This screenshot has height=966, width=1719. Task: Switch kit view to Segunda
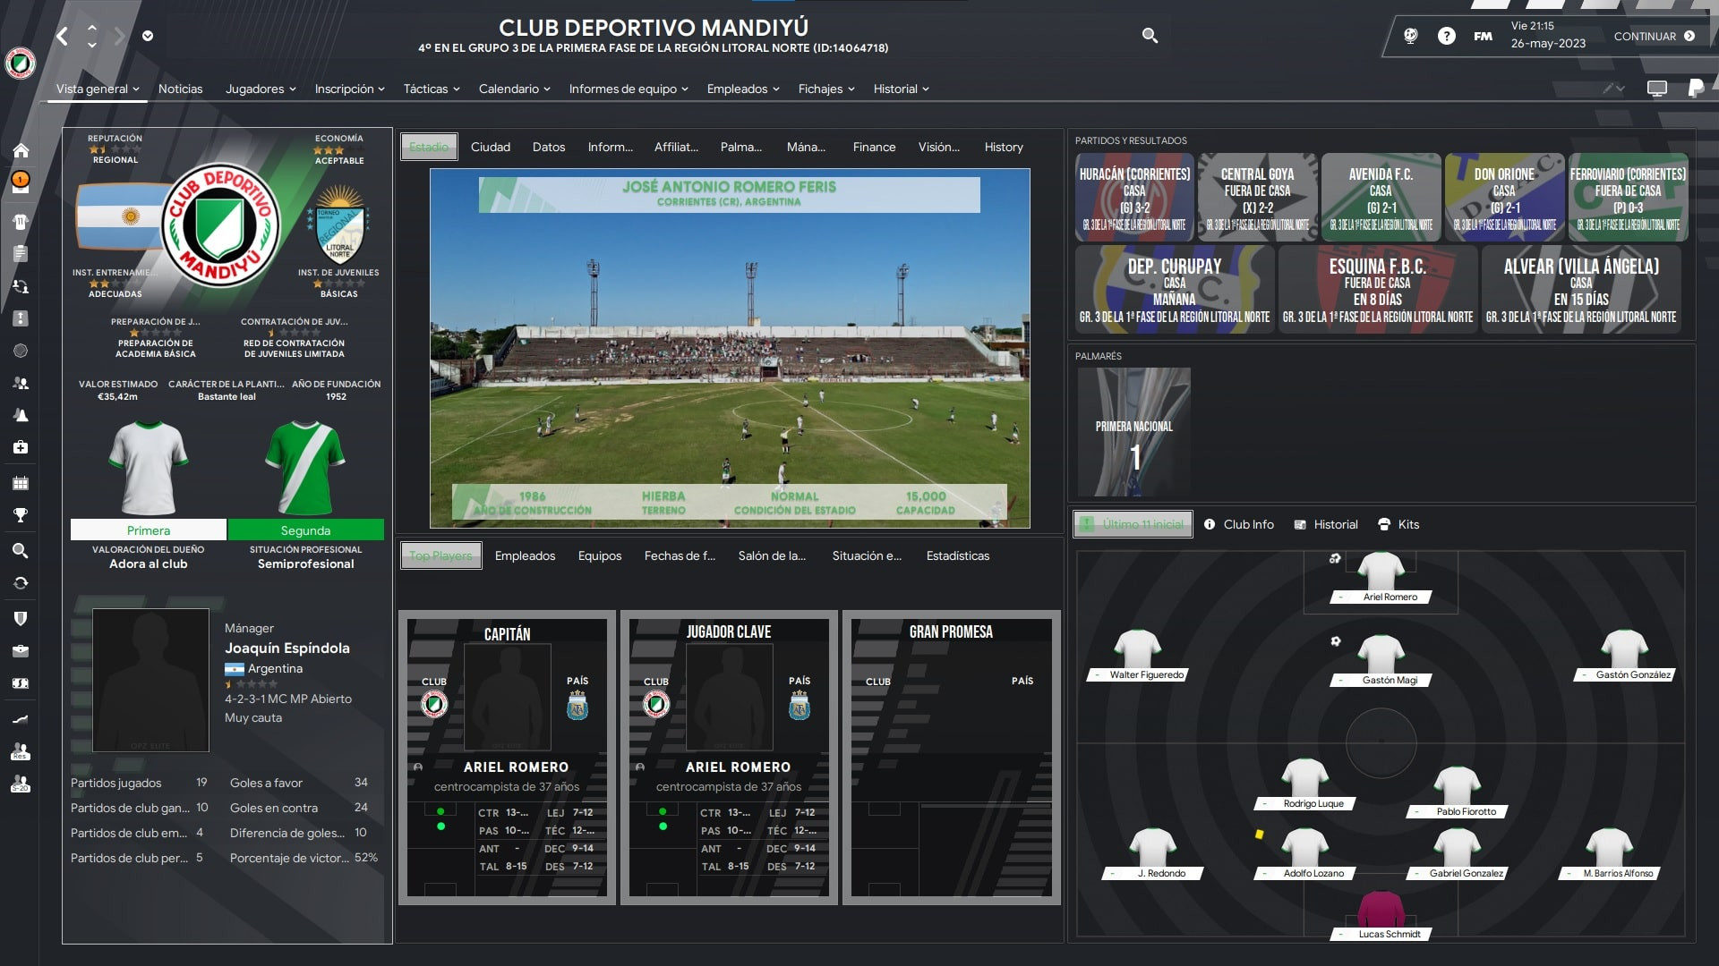click(x=306, y=530)
